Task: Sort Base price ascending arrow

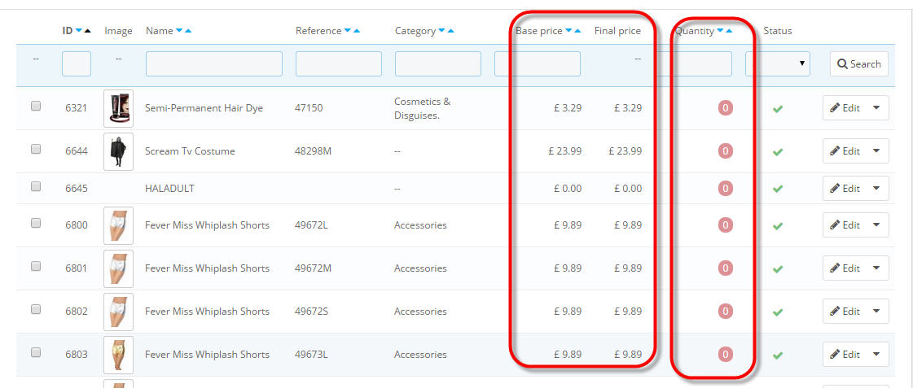Action: pyautogui.click(x=577, y=32)
